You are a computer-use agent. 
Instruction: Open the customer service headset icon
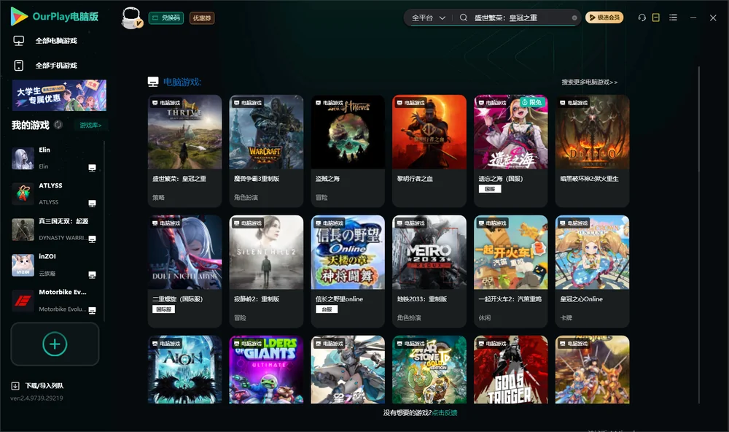click(x=642, y=18)
